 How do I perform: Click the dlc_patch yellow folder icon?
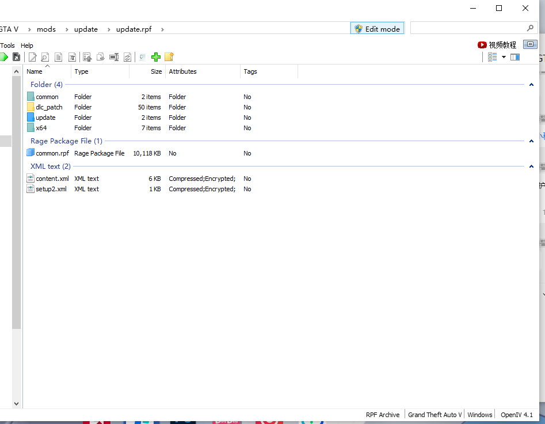coord(31,107)
